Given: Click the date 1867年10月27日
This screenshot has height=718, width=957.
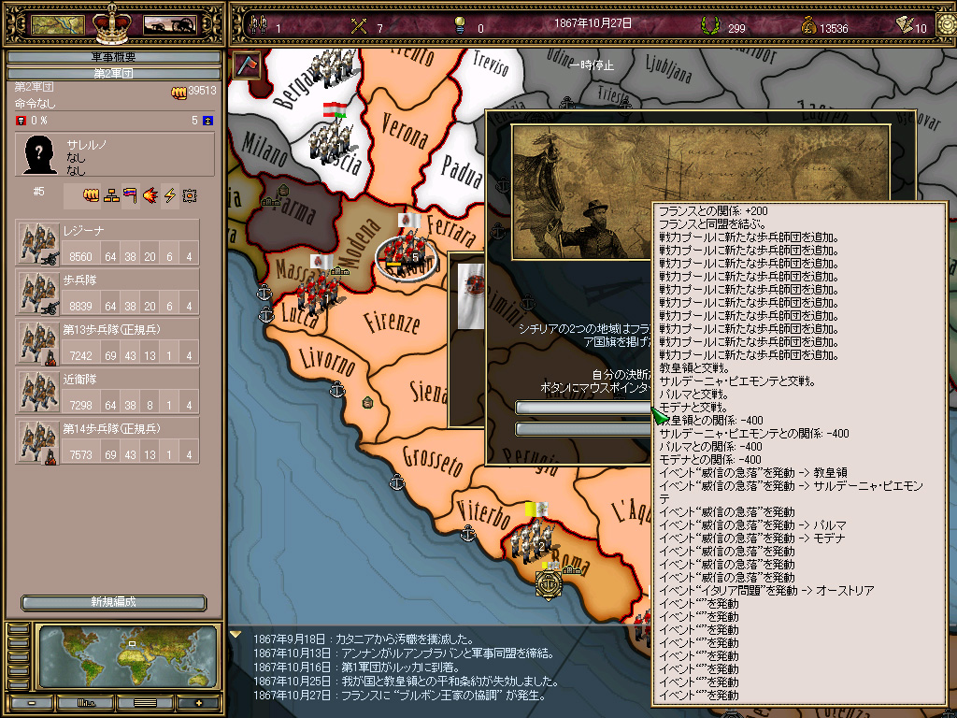Looking at the screenshot, I should (x=593, y=23).
